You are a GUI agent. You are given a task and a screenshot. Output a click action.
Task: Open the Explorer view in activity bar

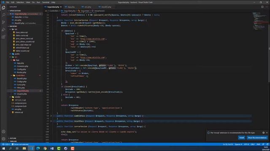coord(3,8)
